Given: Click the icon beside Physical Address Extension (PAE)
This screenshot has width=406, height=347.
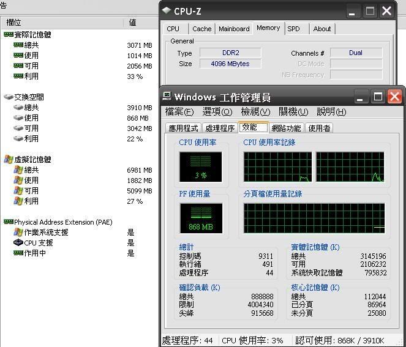Looking at the screenshot, I should [9, 222].
